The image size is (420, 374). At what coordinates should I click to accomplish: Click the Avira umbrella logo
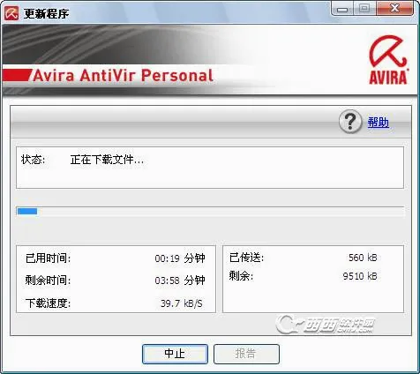point(388,60)
